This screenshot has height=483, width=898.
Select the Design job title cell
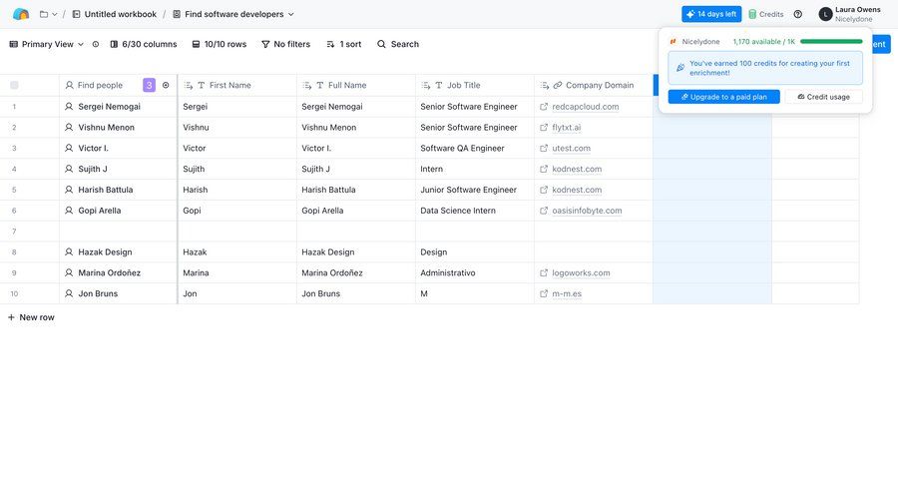(x=475, y=252)
